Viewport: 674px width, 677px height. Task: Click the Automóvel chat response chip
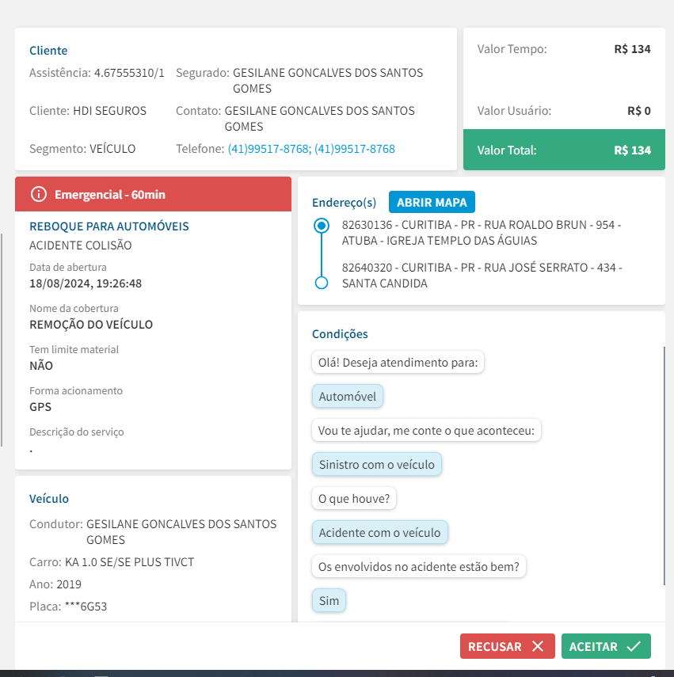pos(348,397)
